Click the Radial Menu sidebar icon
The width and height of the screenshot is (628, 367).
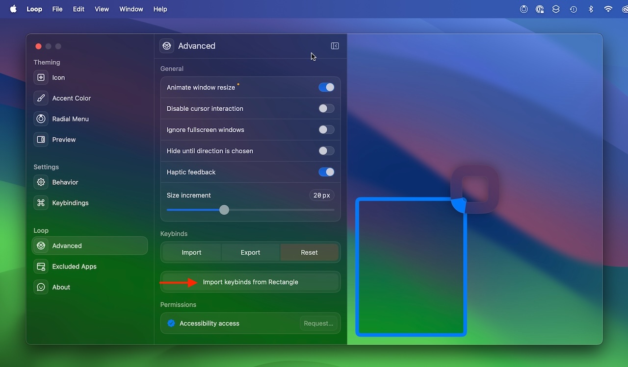click(x=41, y=119)
